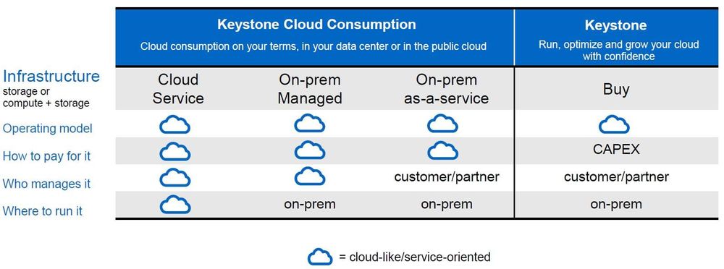Screen dimensions: 724x269
Task: Click Cloud Service cloud icon in Where to run it row
Action: [x=175, y=205]
